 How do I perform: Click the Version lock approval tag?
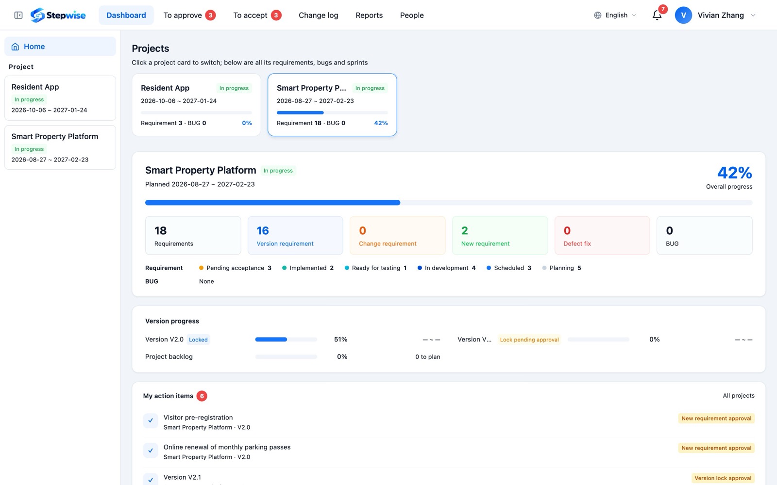(723, 478)
